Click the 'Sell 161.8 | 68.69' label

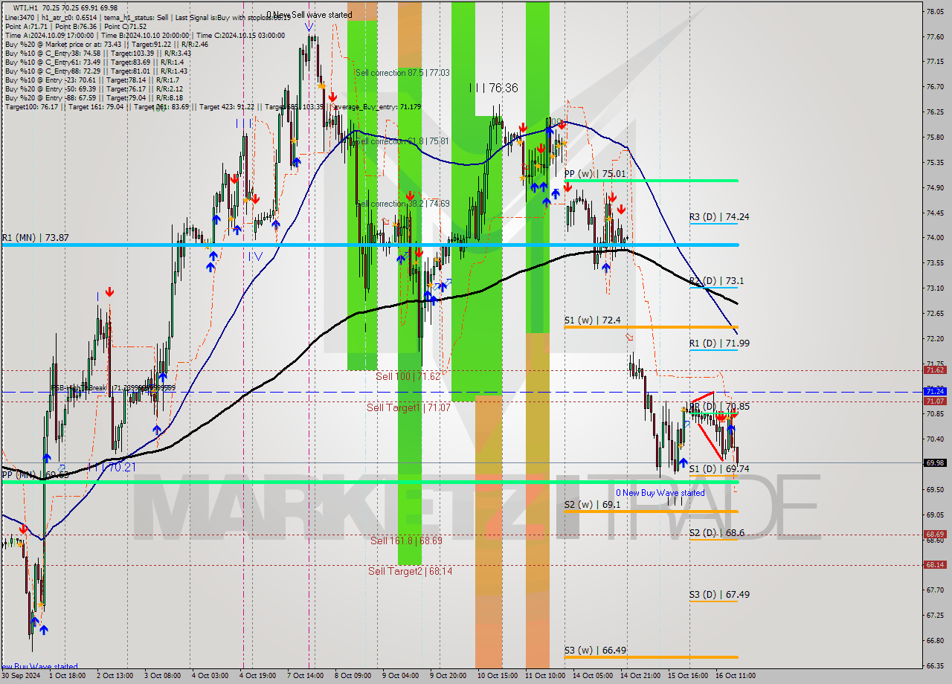pyautogui.click(x=407, y=541)
